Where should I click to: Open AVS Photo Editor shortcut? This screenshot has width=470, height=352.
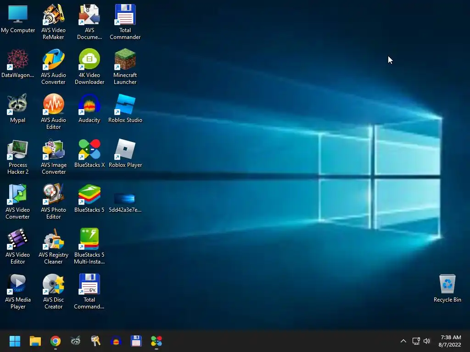point(53,202)
